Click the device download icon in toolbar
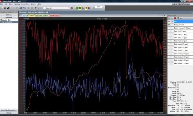Viewport: 193px width, 116px height. [24, 8]
